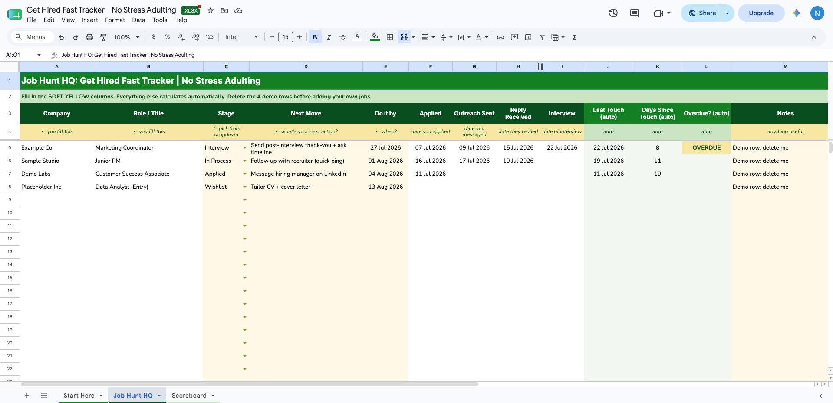
Task: Toggle bold formatting
Action: point(315,37)
